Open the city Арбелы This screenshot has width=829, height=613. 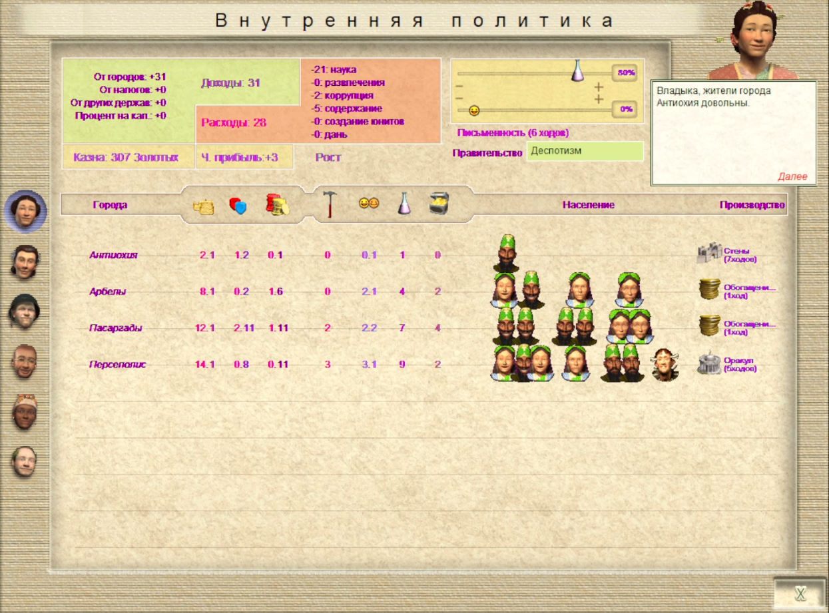[107, 292]
